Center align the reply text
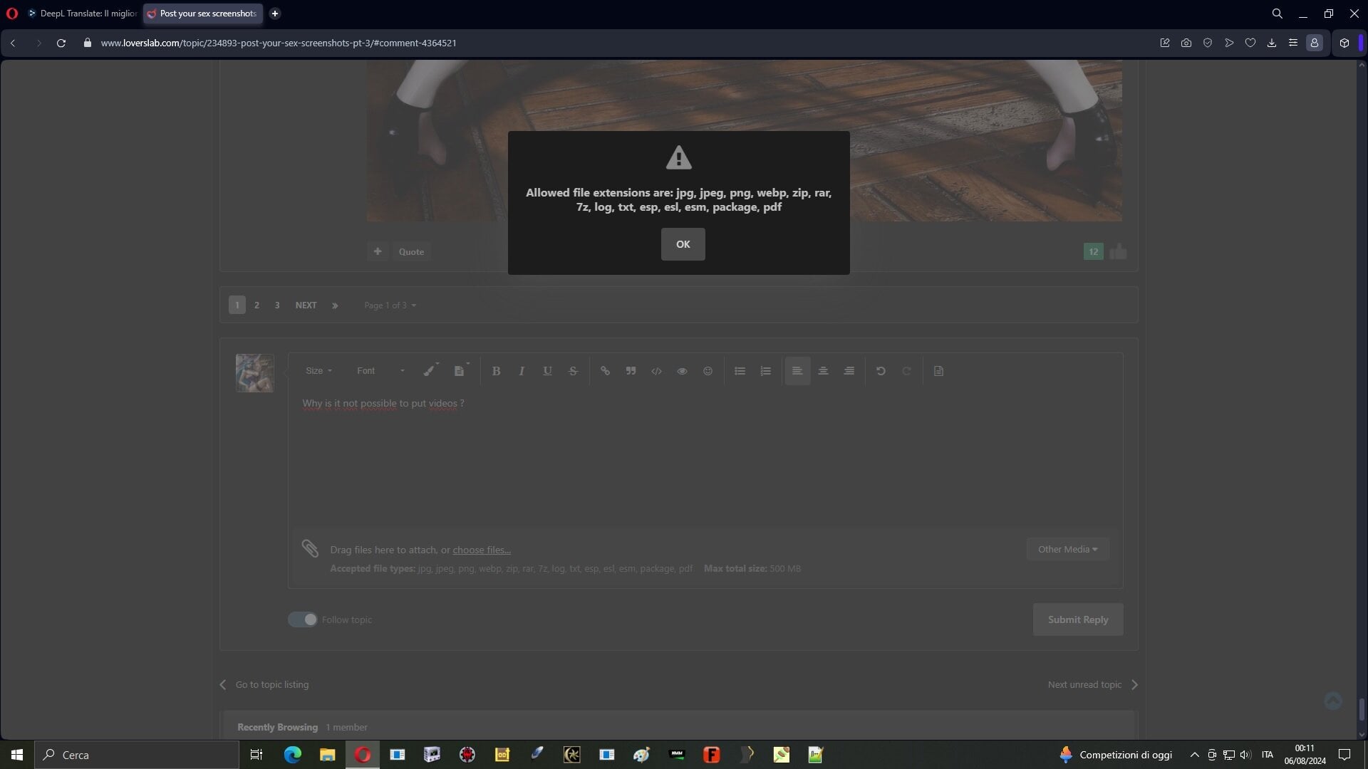Viewport: 1368px width, 769px height. tap(823, 371)
